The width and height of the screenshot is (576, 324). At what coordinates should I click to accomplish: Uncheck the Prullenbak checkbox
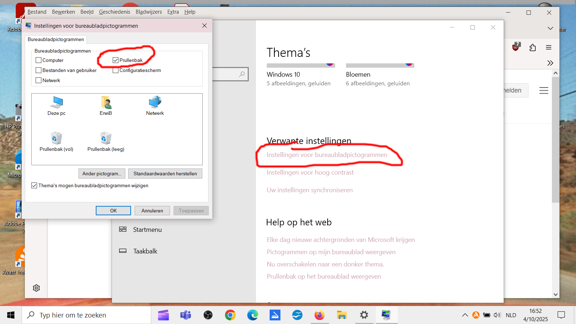(x=116, y=60)
